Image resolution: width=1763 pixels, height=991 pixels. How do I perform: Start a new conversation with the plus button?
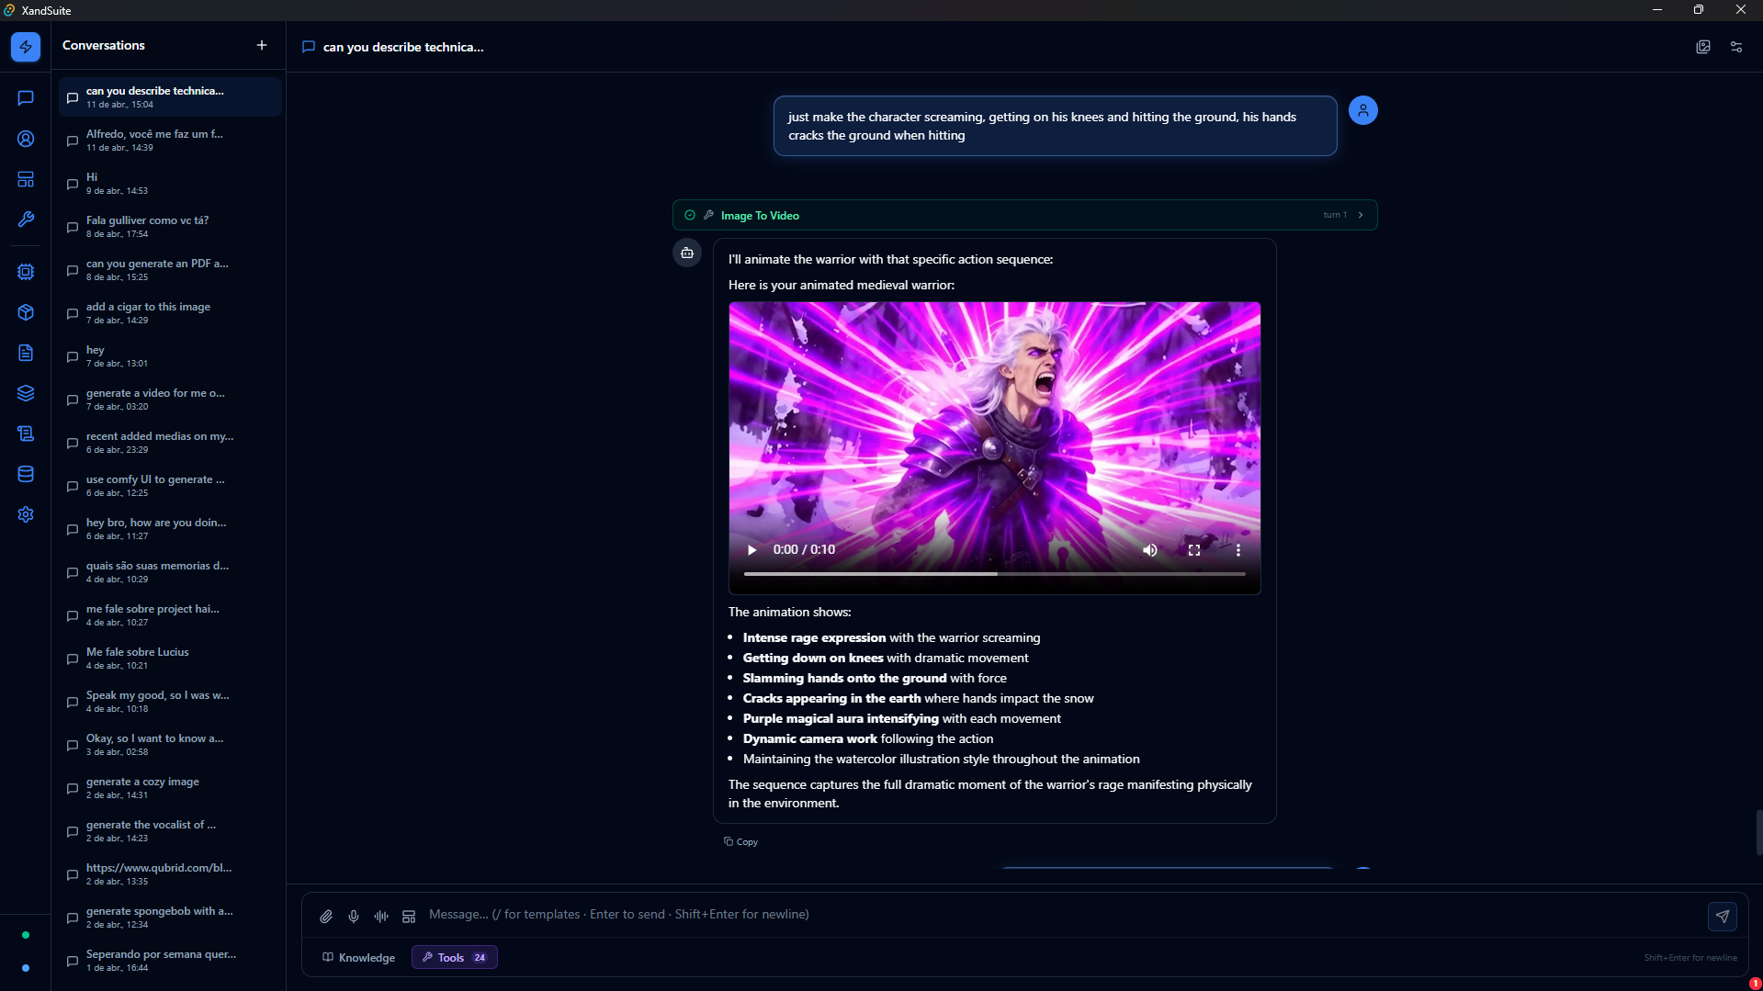[261, 44]
